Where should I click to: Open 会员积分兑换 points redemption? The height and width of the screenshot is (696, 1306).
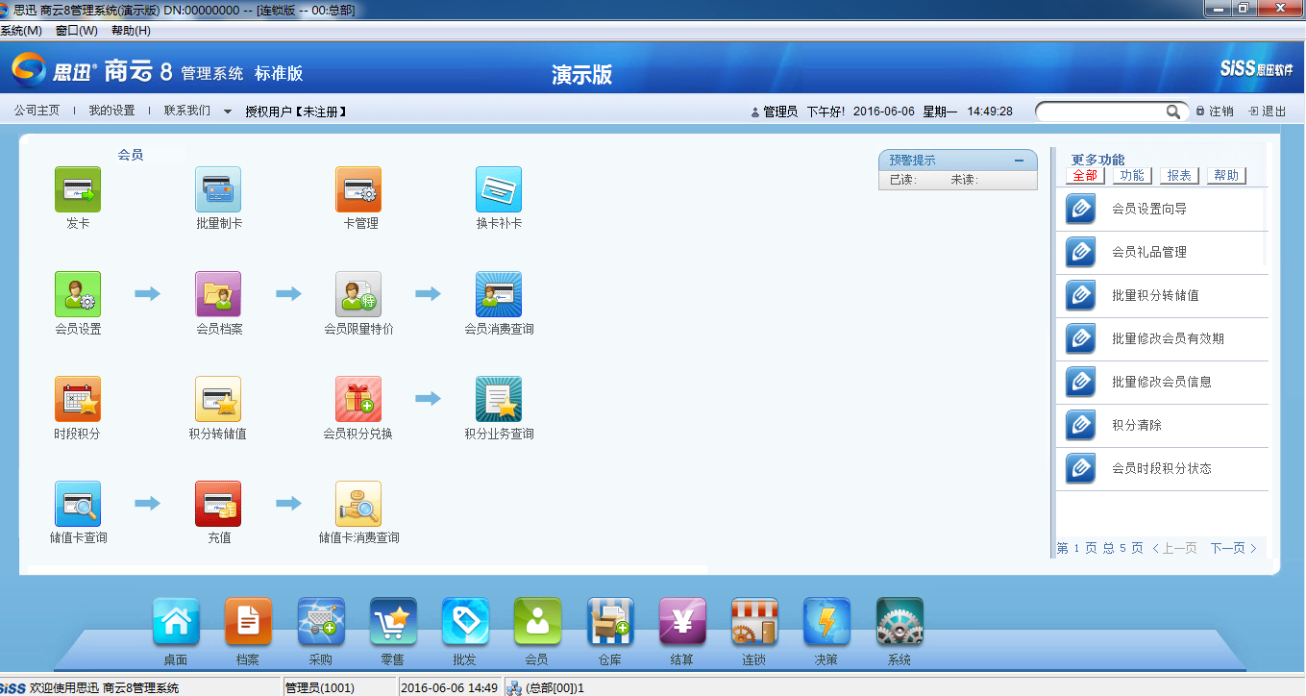point(358,399)
